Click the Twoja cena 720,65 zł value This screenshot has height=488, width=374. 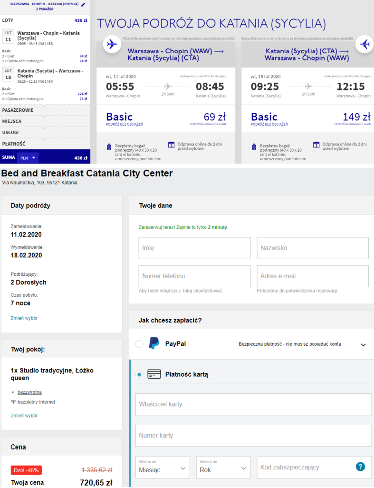pyautogui.click(x=96, y=483)
